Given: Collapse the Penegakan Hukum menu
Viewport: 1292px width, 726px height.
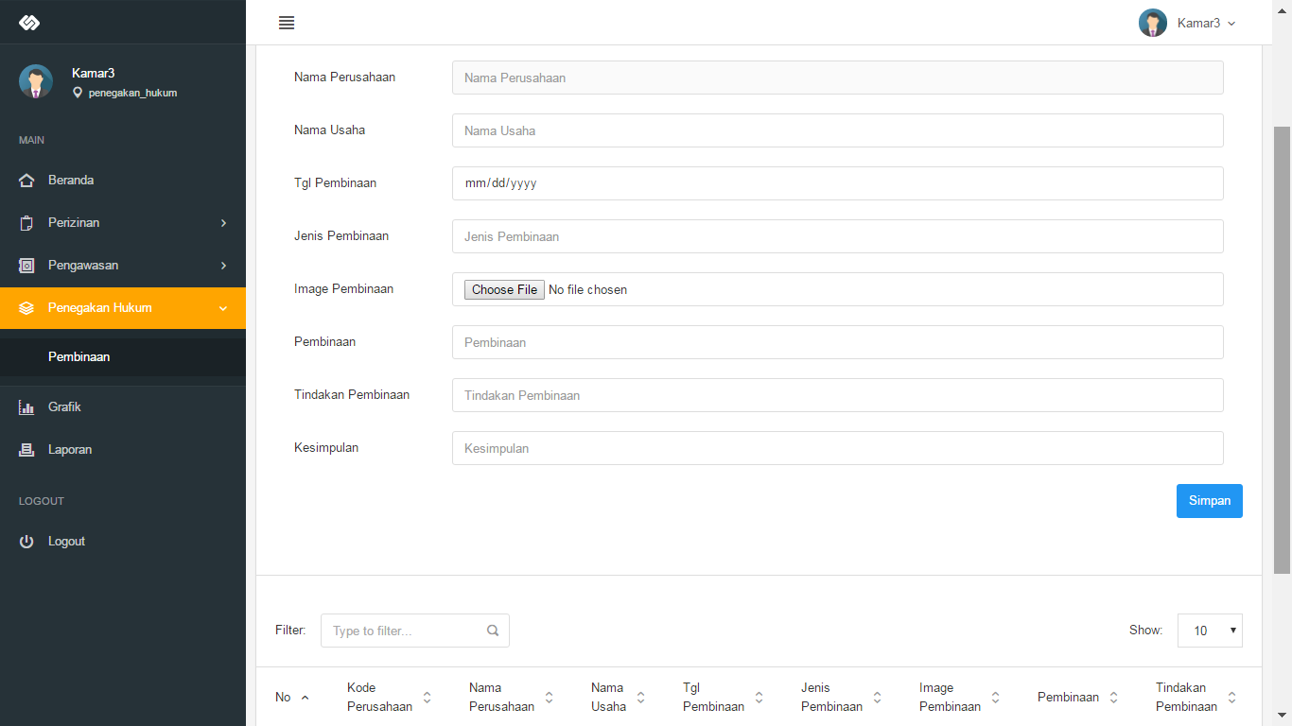Looking at the screenshot, I should click(x=123, y=308).
